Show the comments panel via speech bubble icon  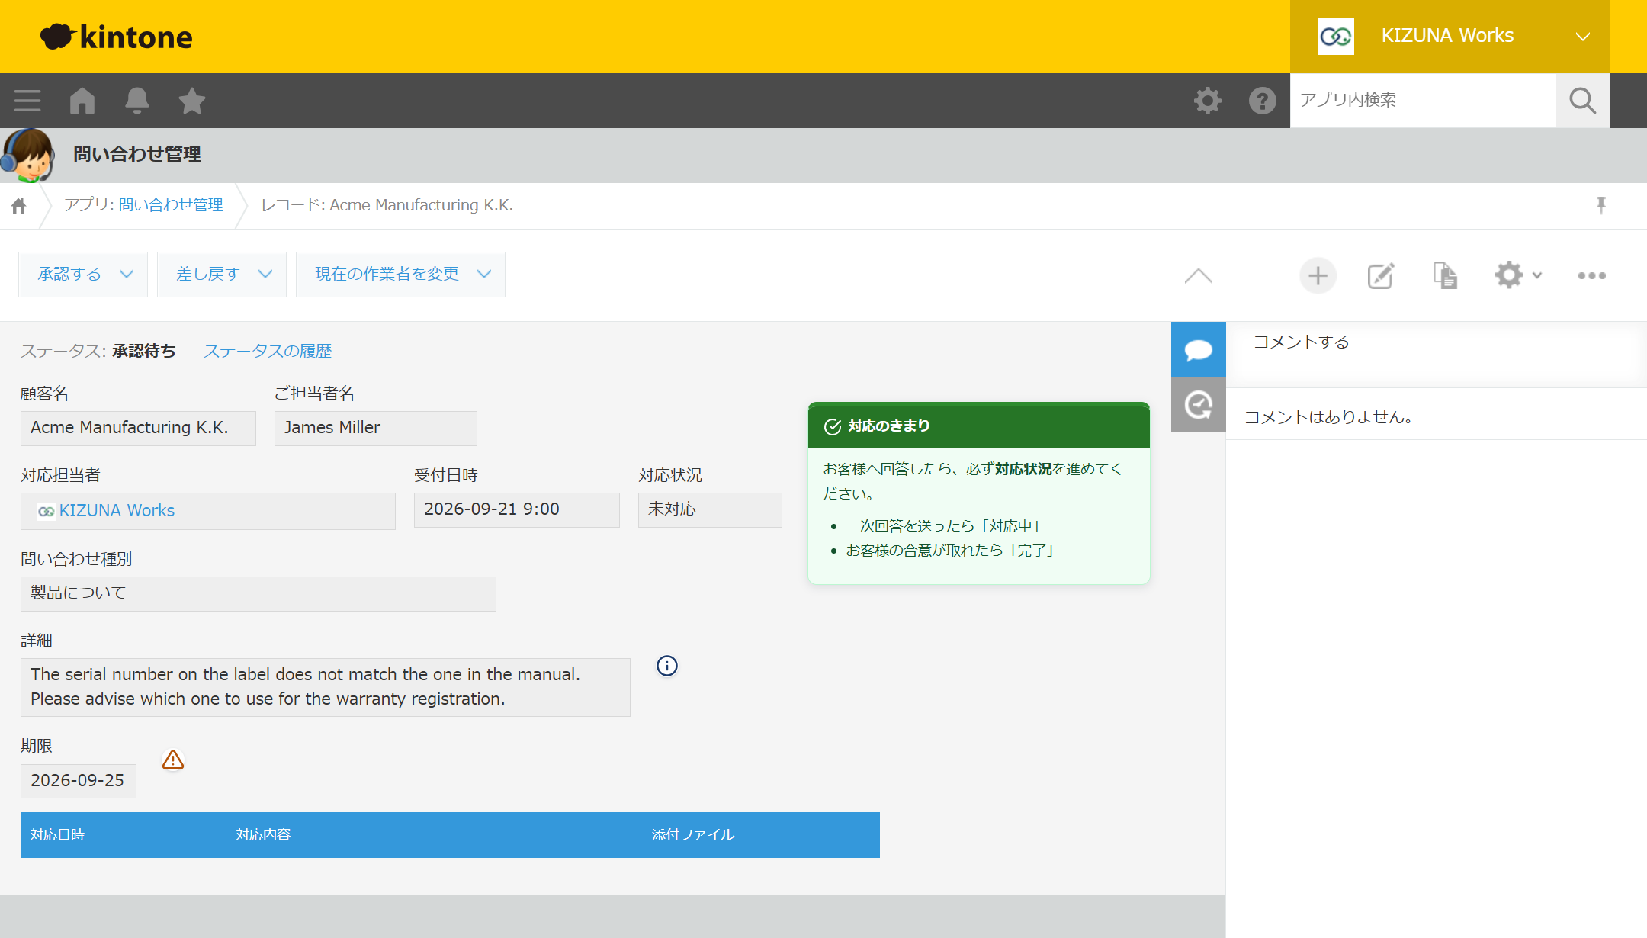pos(1199,349)
